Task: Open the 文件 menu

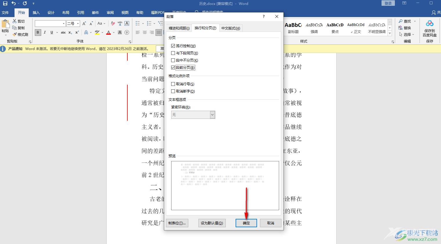Action: click(5, 12)
